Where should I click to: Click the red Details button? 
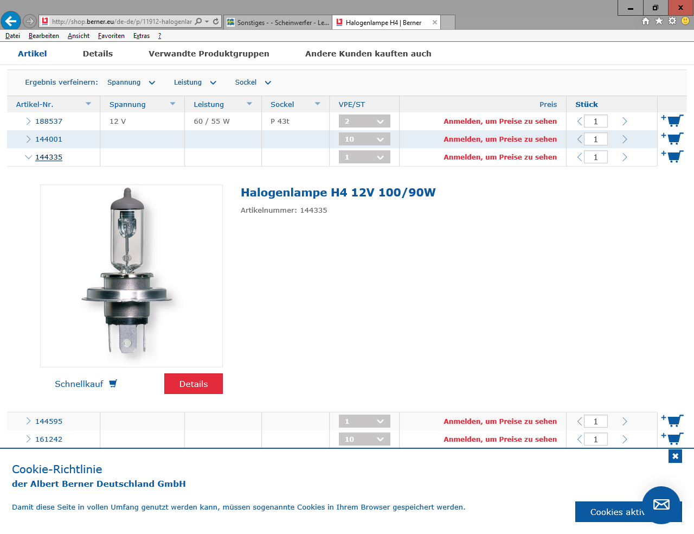[x=194, y=384]
